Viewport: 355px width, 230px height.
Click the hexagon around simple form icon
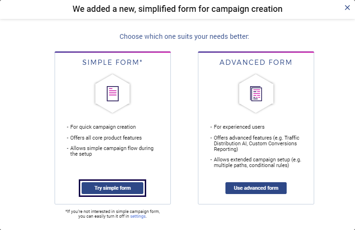point(100,94)
